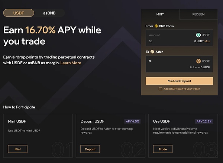The image size is (223, 163).
Task: Switch to the USDF toggle pill
Action: click(18, 13)
